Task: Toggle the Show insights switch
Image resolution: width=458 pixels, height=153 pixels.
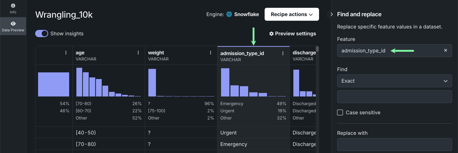Action: [x=42, y=33]
